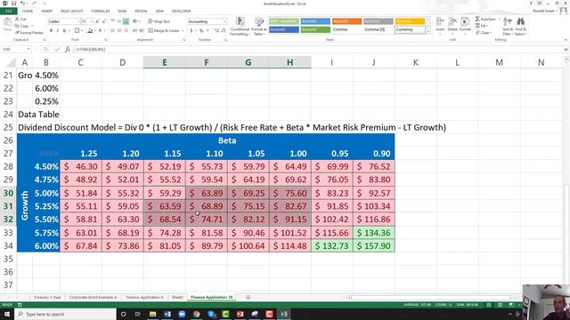Select row 35 header
Viewport: 570px width, 320px height.
[x=8, y=259]
